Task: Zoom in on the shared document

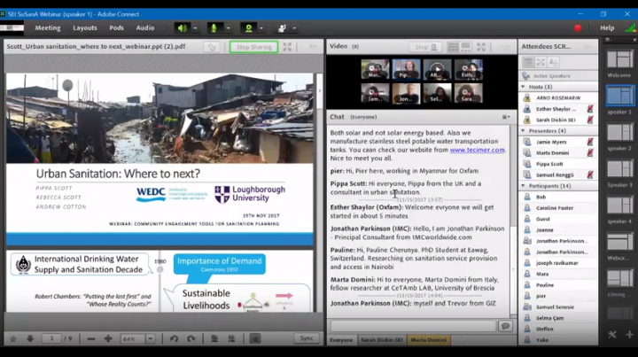Action: [108, 338]
